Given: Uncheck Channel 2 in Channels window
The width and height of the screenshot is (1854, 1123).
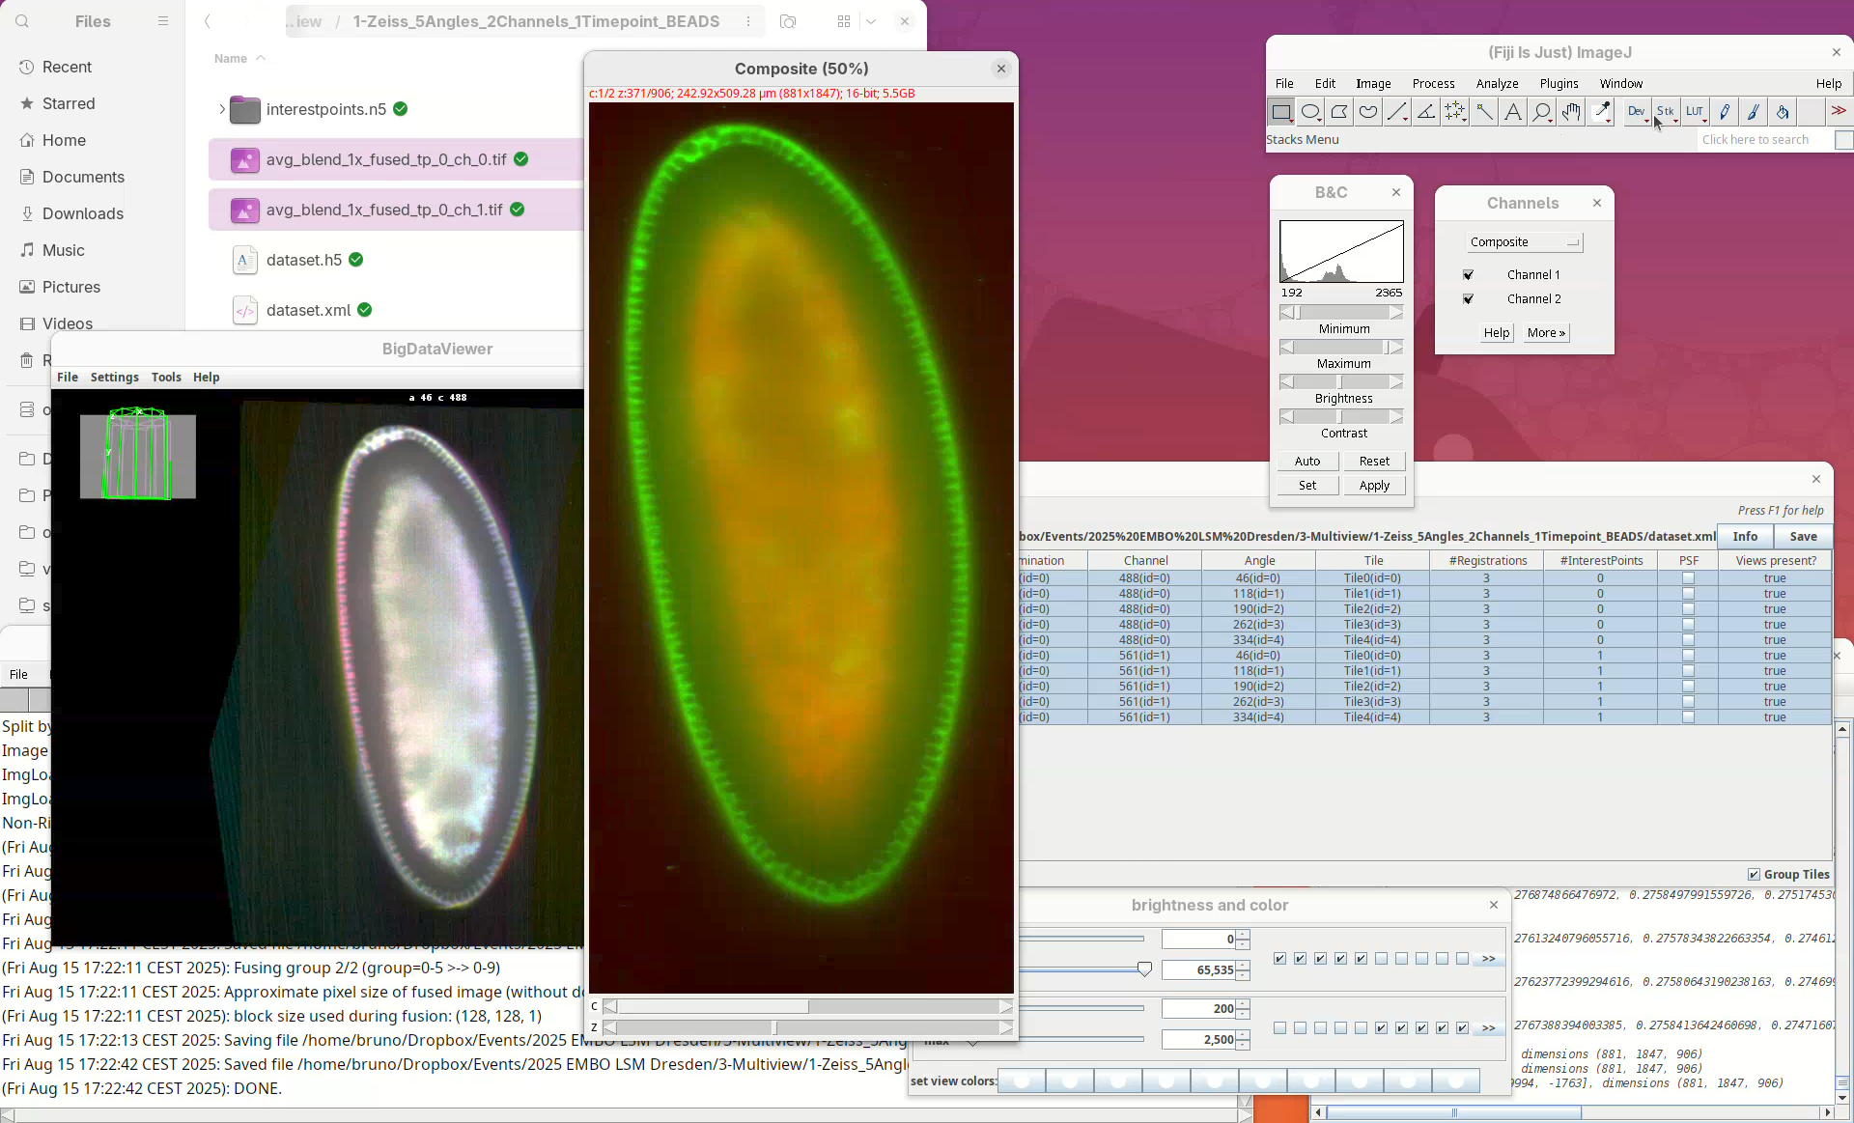Looking at the screenshot, I should pyautogui.click(x=1468, y=299).
